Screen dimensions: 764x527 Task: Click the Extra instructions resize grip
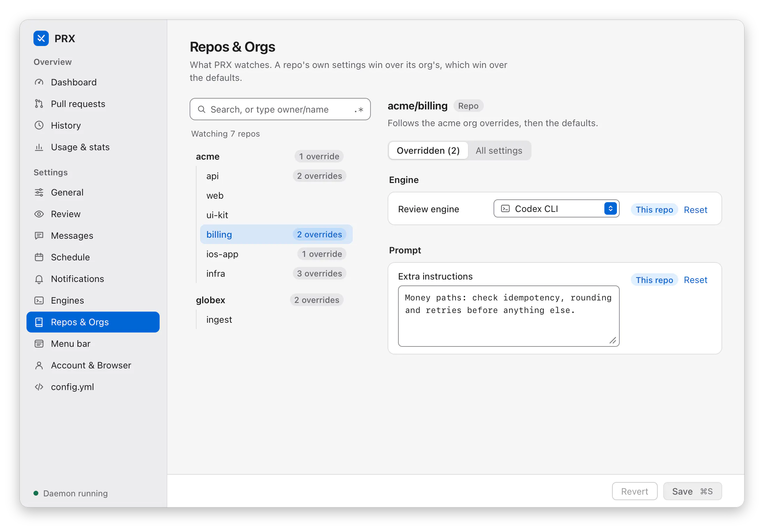pos(613,340)
